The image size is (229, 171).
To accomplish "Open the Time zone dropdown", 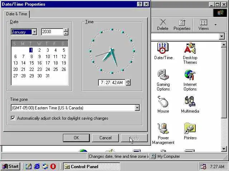I will (137, 108).
